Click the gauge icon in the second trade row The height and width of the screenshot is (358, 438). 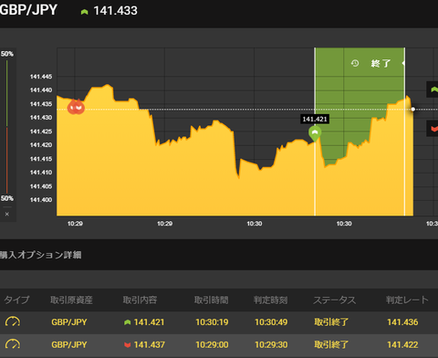tap(13, 344)
